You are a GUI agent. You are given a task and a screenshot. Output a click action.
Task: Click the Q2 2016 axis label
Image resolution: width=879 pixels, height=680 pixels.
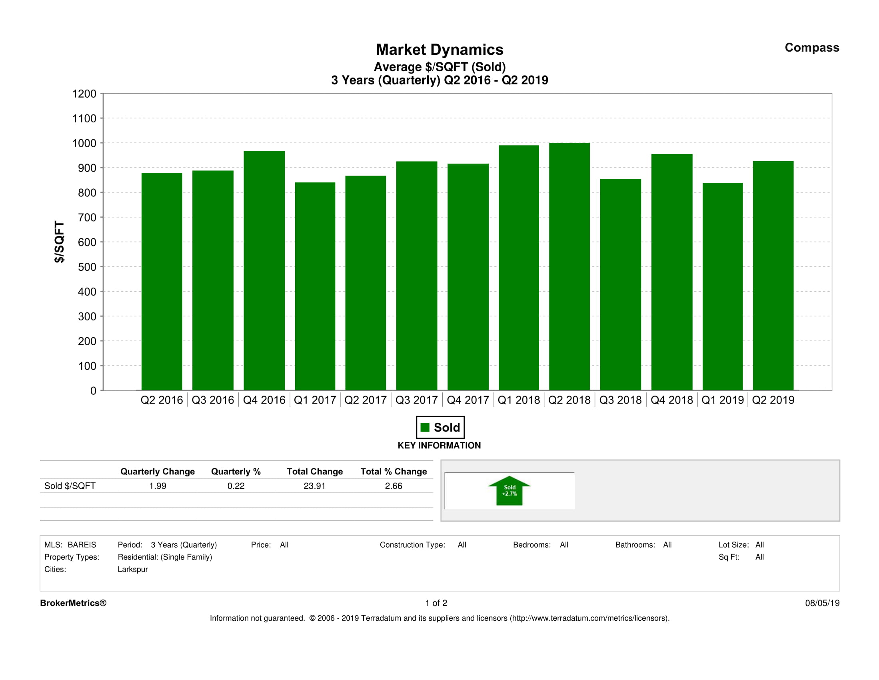tap(162, 400)
